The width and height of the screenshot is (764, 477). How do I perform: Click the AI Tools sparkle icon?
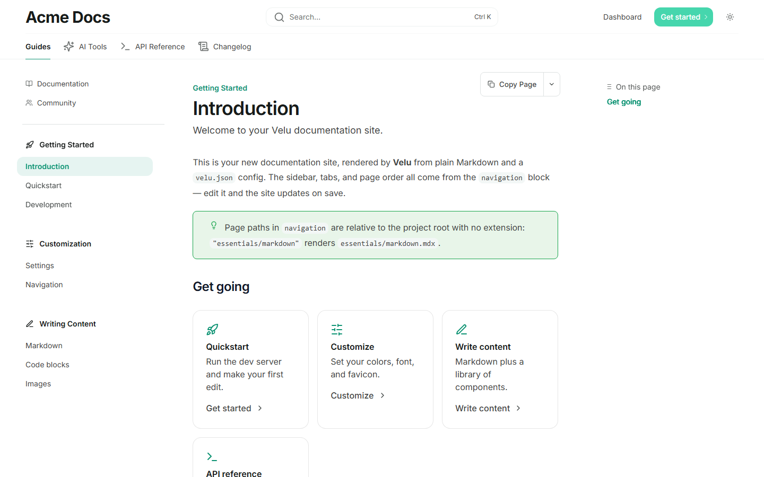(x=68, y=47)
